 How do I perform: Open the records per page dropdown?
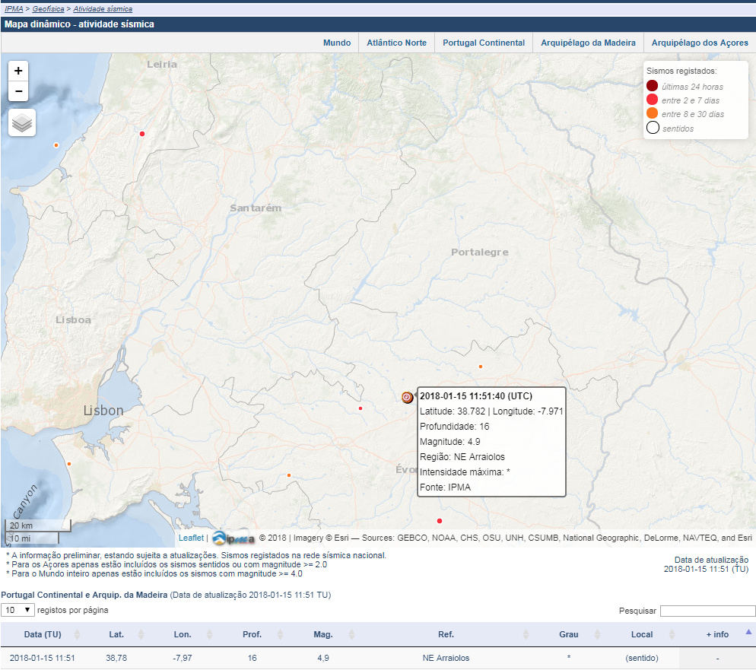tap(18, 610)
